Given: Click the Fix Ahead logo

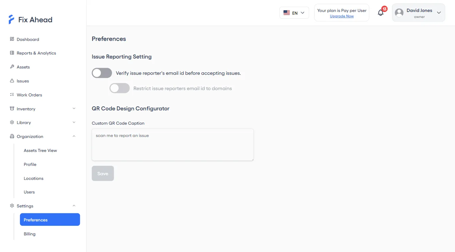Looking at the screenshot, I should (x=30, y=19).
